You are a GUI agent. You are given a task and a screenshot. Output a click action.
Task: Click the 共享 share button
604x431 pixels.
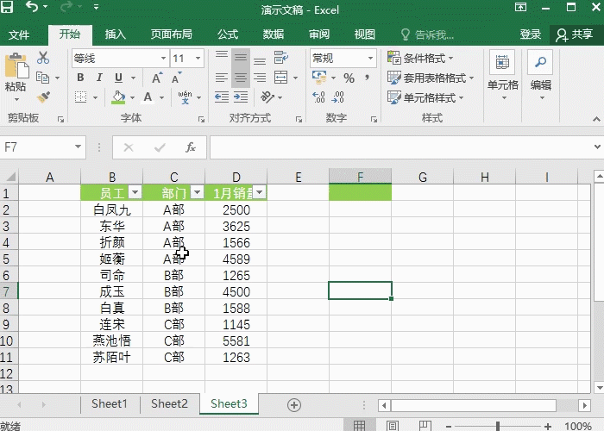click(x=574, y=34)
